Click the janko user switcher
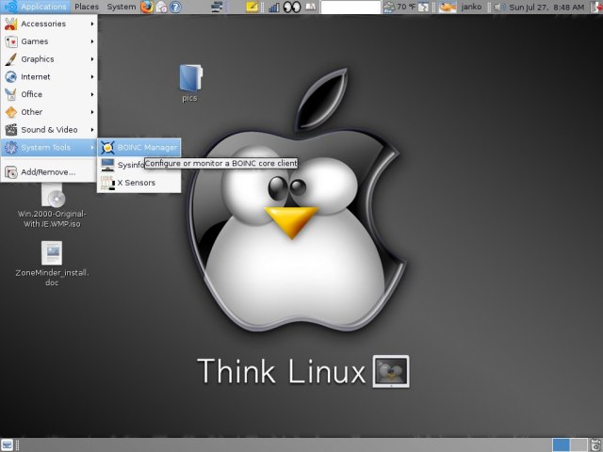The image size is (603, 452). pyautogui.click(x=471, y=7)
